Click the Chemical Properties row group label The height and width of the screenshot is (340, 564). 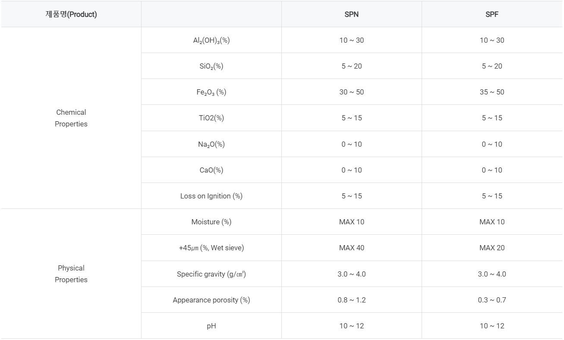(x=71, y=118)
